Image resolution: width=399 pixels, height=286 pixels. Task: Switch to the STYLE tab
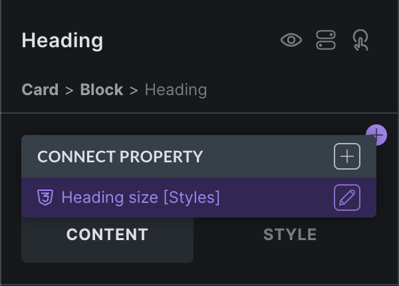pyautogui.click(x=290, y=235)
